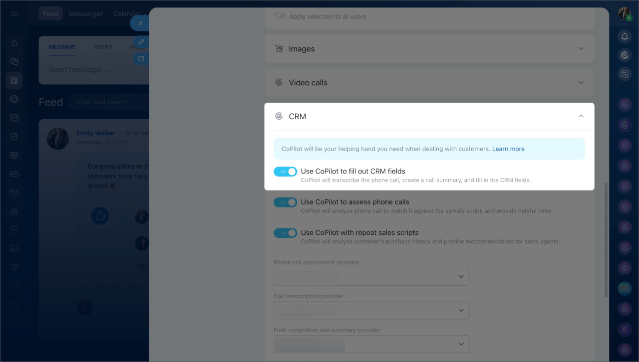Expand the Images section
The image size is (639, 362).
[x=429, y=49]
